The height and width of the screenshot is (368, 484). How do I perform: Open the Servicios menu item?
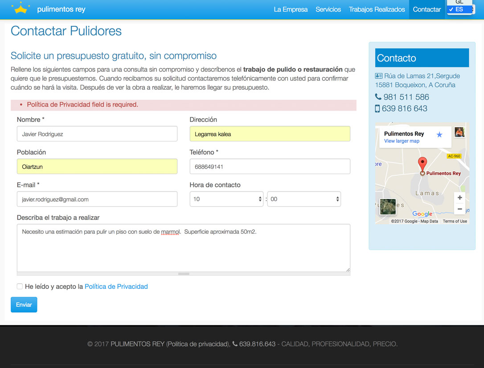328,9
